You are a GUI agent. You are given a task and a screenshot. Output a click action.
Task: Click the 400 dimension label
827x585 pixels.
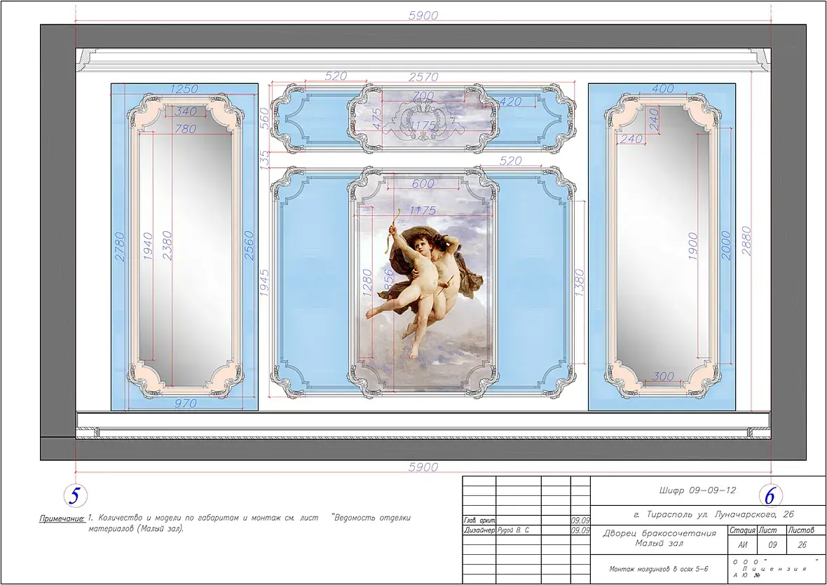tap(662, 89)
